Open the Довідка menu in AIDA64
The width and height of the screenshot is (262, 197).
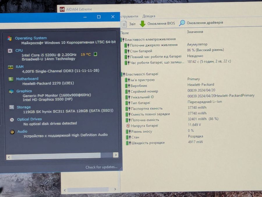pyautogui.click(x=149, y=16)
